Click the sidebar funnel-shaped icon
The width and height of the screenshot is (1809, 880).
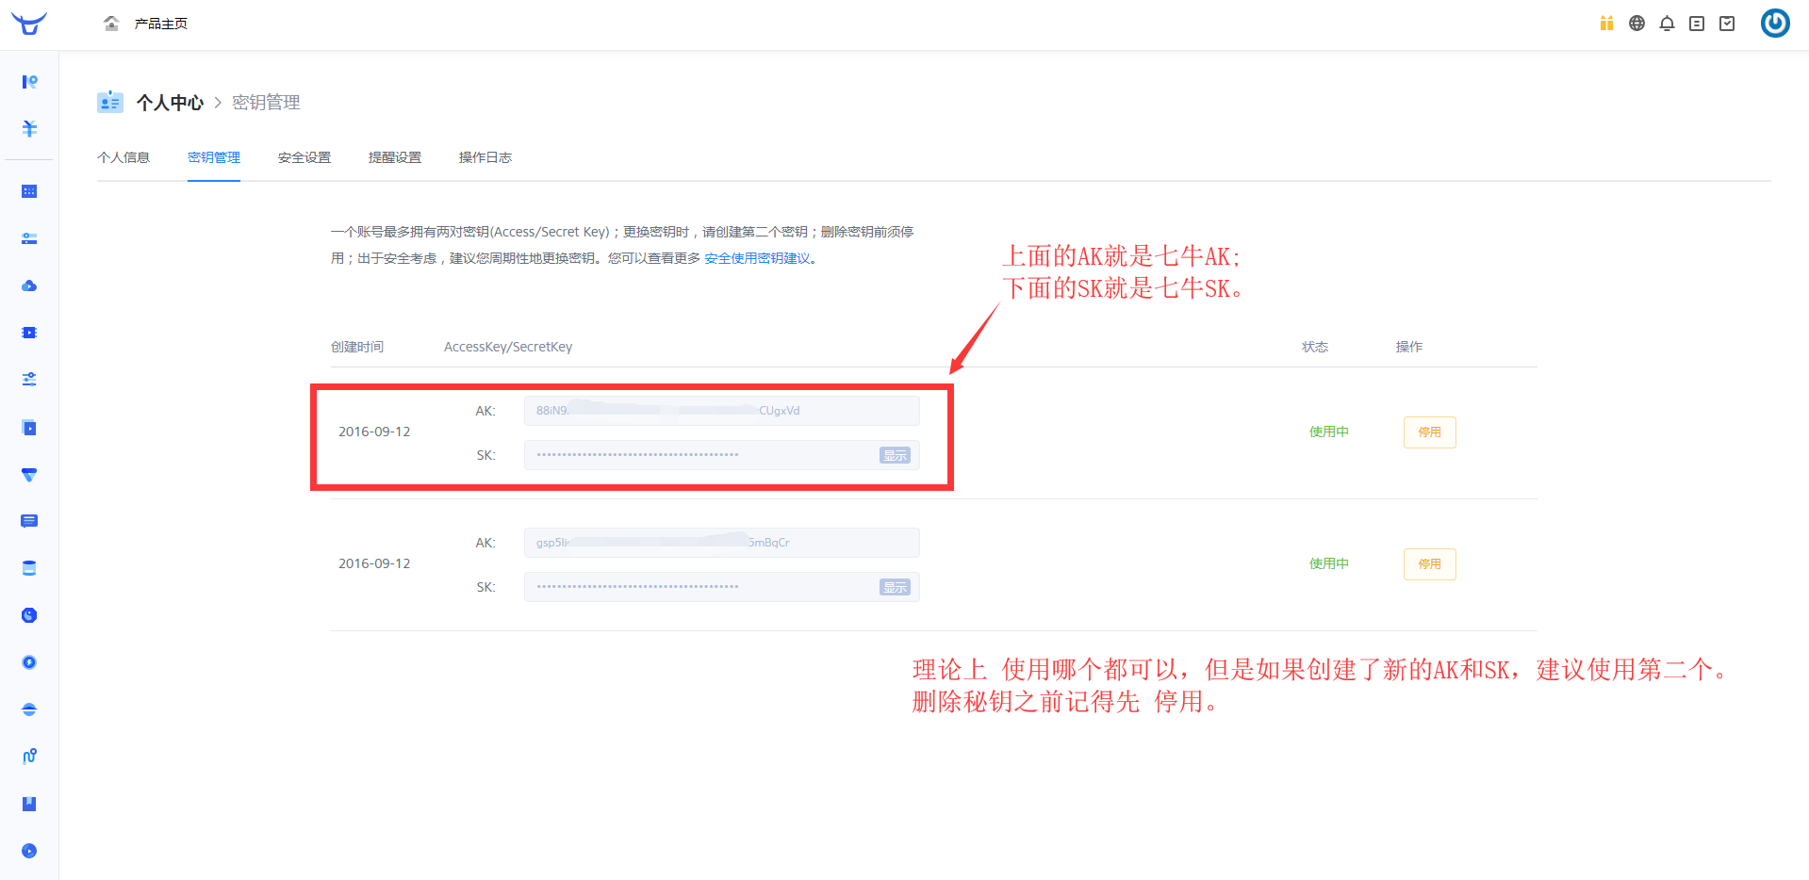click(x=29, y=475)
